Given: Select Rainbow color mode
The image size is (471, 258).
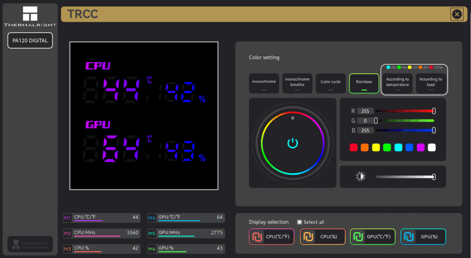Looking at the screenshot, I should pos(364,84).
